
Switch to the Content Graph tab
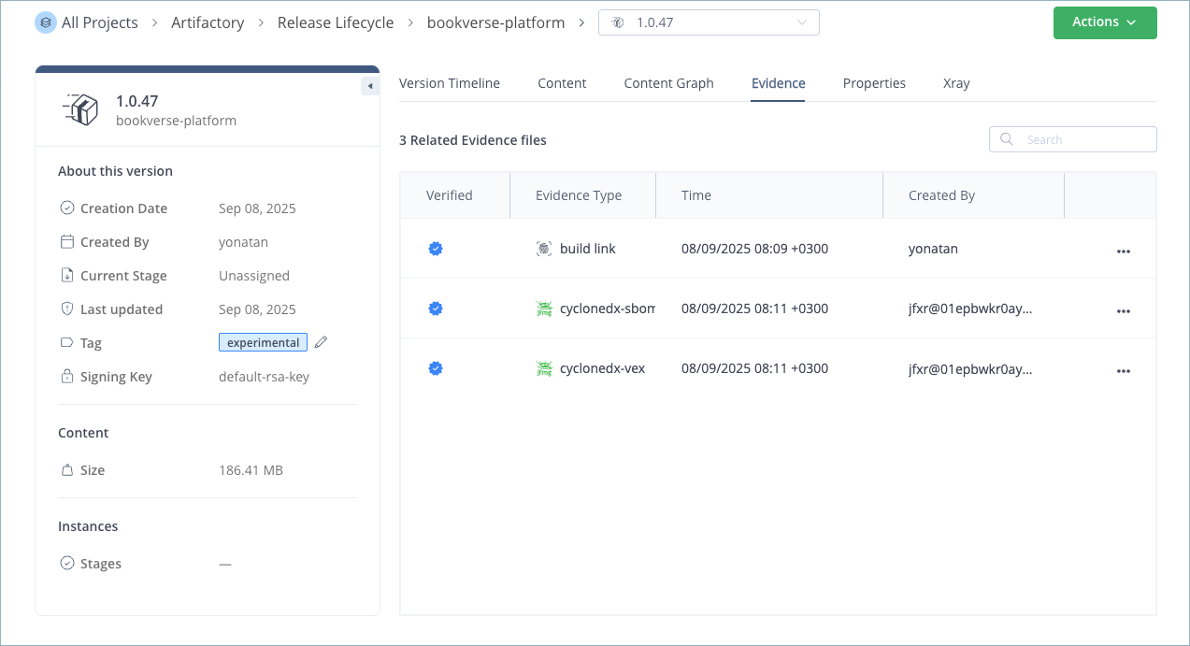pos(668,83)
